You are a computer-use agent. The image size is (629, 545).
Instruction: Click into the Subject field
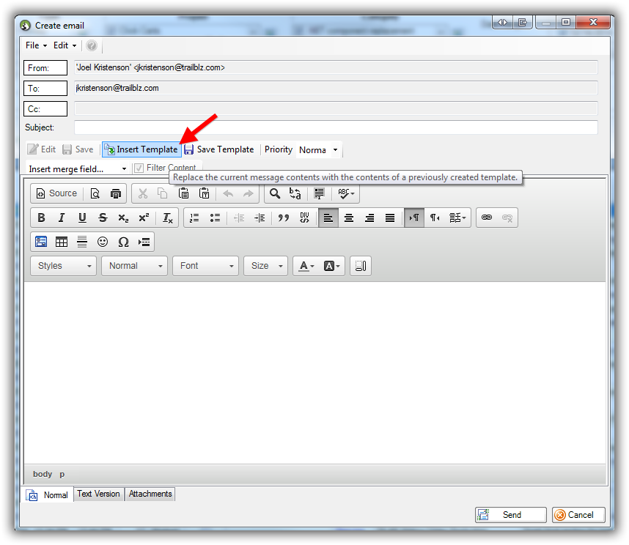336,127
